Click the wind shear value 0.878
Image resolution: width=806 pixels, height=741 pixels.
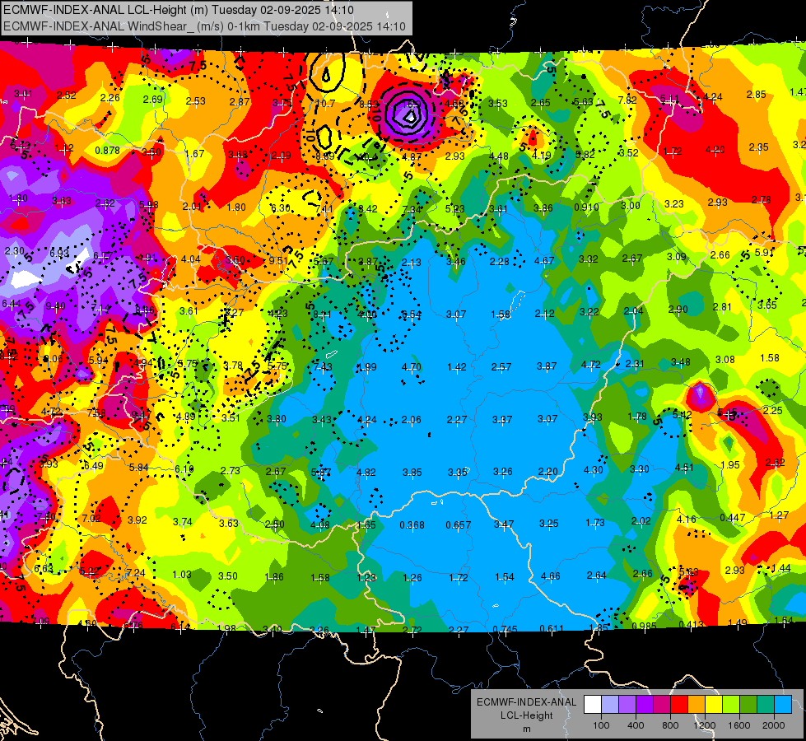click(107, 150)
